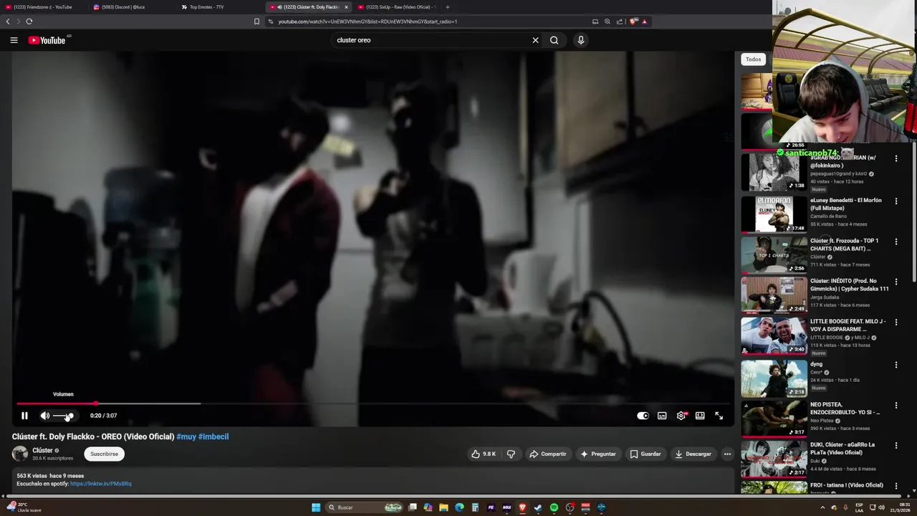Open options menu for Clúster INÉDITO video
This screenshot has width=917, height=516.
click(x=896, y=282)
